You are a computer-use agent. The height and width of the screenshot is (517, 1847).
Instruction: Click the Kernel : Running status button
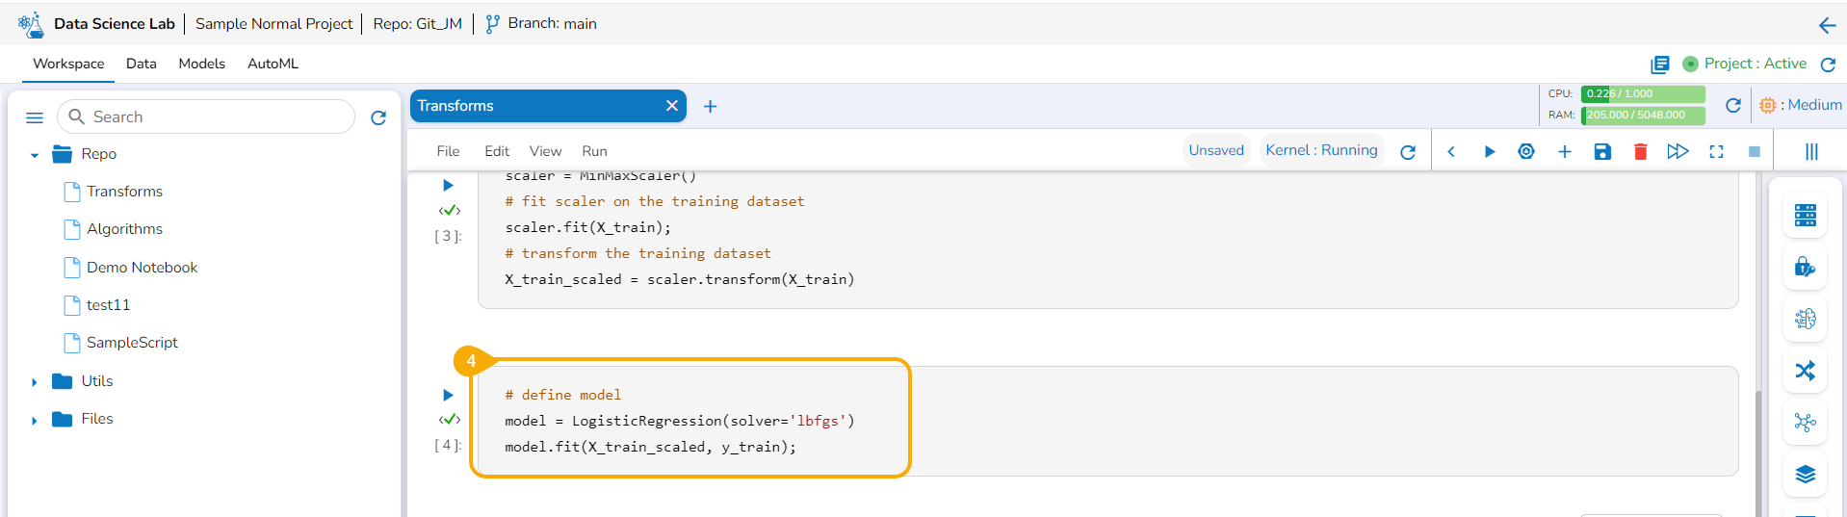point(1321,150)
